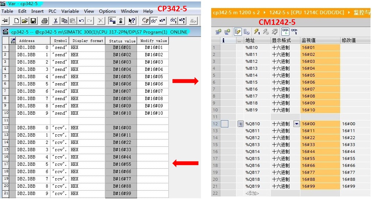The height and width of the screenshot is (199, 372).
Task: Toggle the monitor all glasses icon
Action: [285, 31]
